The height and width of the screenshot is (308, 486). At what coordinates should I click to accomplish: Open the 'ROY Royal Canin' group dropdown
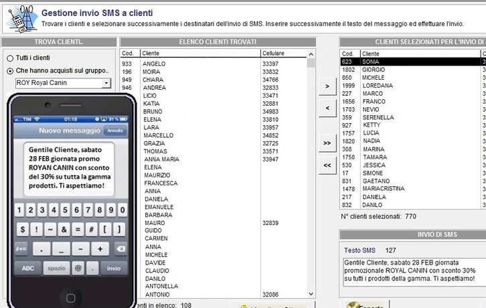pyautogui.click(x=106, y=83)
